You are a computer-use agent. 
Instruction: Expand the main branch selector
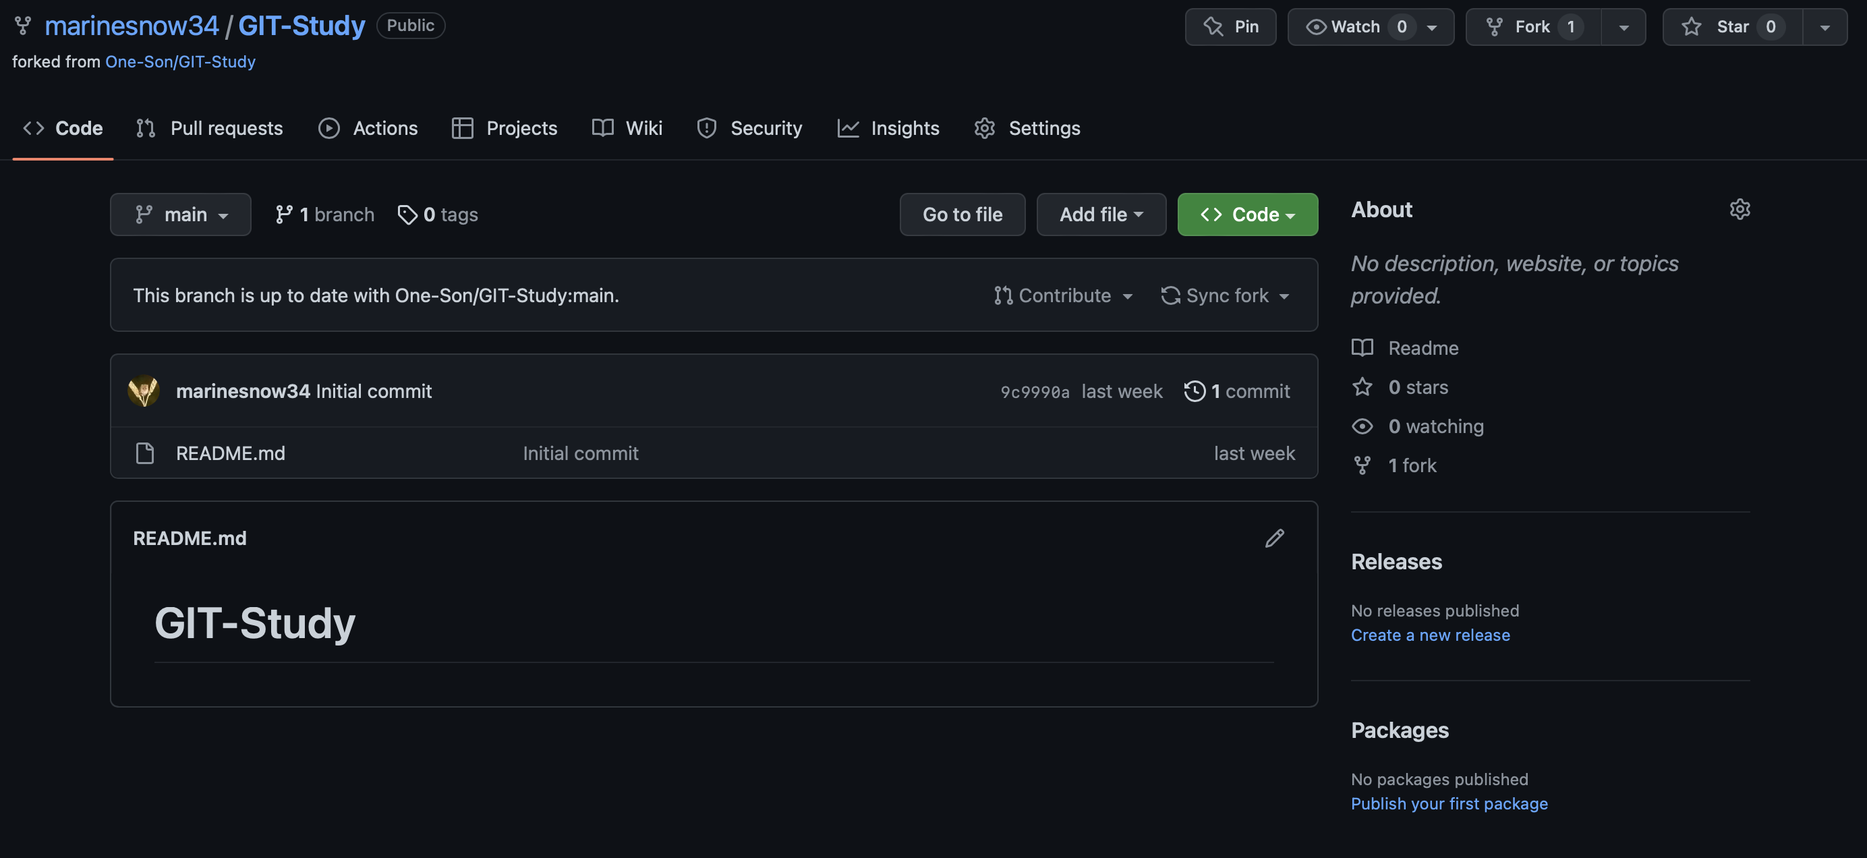click(181, 214)
